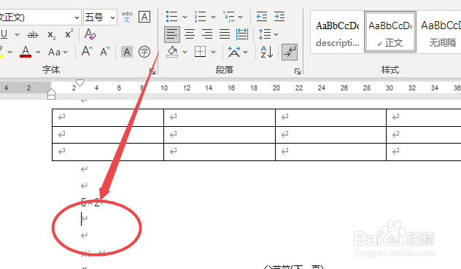Click the Asian layout icon
Screen dimensions: 461x269
tap(234, 52)
